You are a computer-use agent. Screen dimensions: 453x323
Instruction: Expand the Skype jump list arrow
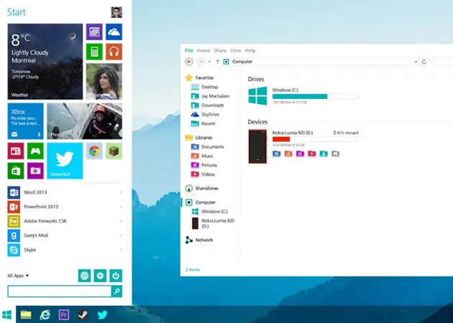121,250
